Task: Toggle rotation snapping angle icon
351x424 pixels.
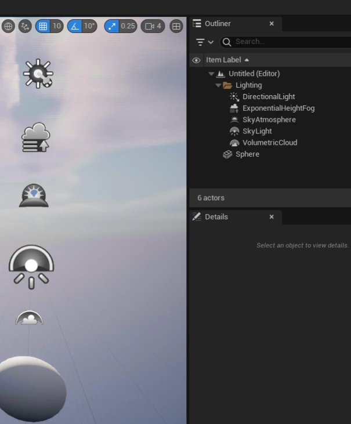Action: point(75,26)
